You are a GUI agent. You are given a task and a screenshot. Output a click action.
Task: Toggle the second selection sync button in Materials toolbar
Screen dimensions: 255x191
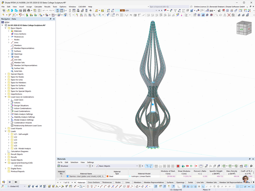click(x=151, y=166)
